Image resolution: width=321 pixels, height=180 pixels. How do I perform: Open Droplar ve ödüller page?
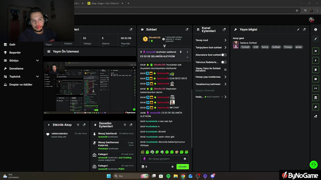21,84
